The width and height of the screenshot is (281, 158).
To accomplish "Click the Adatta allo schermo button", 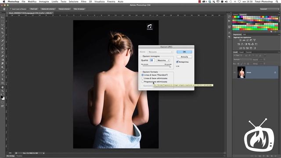I will [48, 9].
